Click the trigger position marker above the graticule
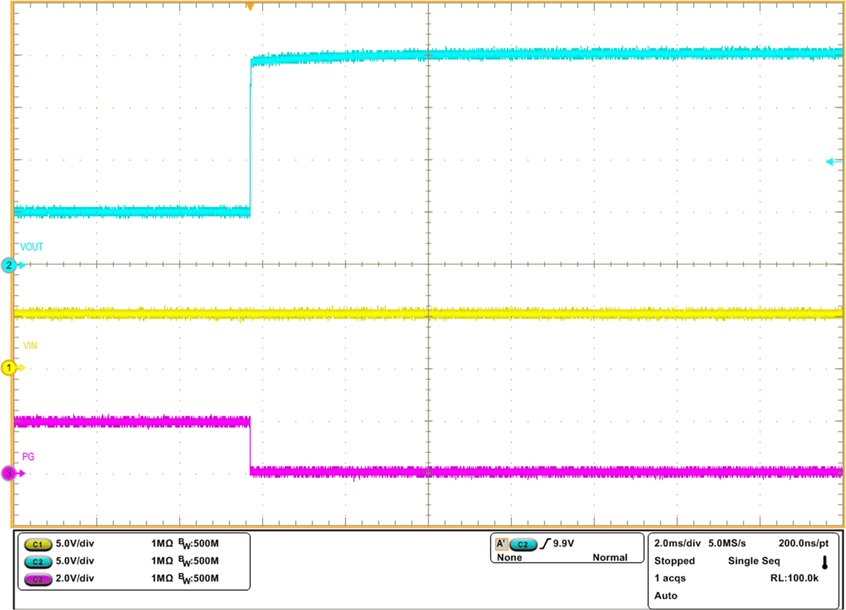The width and height of the screenshot is (846, 610). [x=250, y=7]
